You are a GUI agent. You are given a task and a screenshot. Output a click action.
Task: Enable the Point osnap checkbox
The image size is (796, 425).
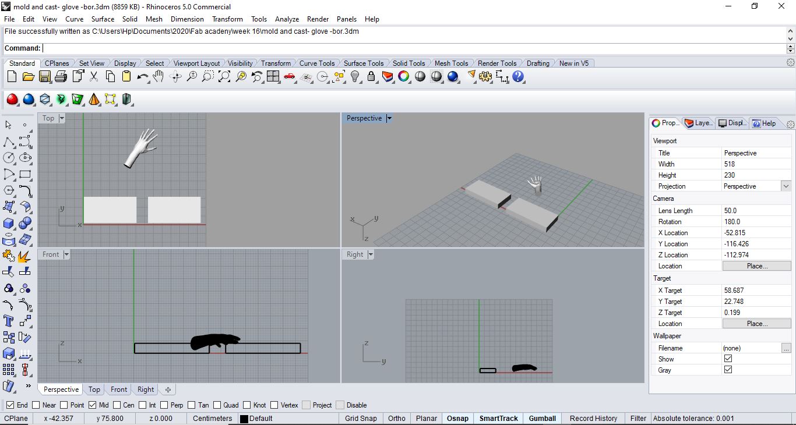click(64, 405)
